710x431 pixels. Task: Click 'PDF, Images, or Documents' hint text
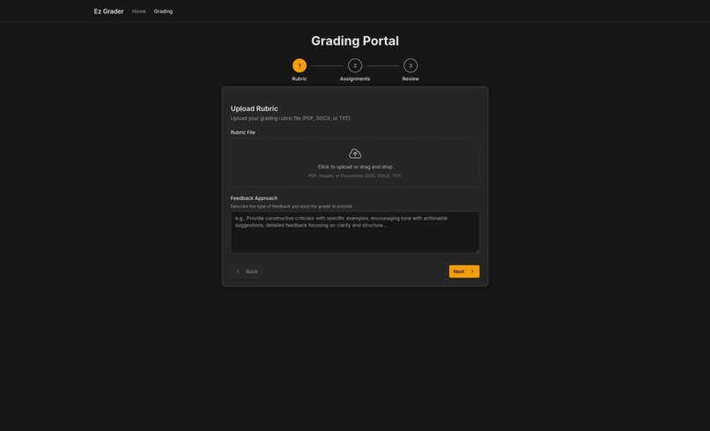(355, 176)
